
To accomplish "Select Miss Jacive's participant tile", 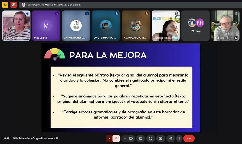I will (x=46, y=26).
